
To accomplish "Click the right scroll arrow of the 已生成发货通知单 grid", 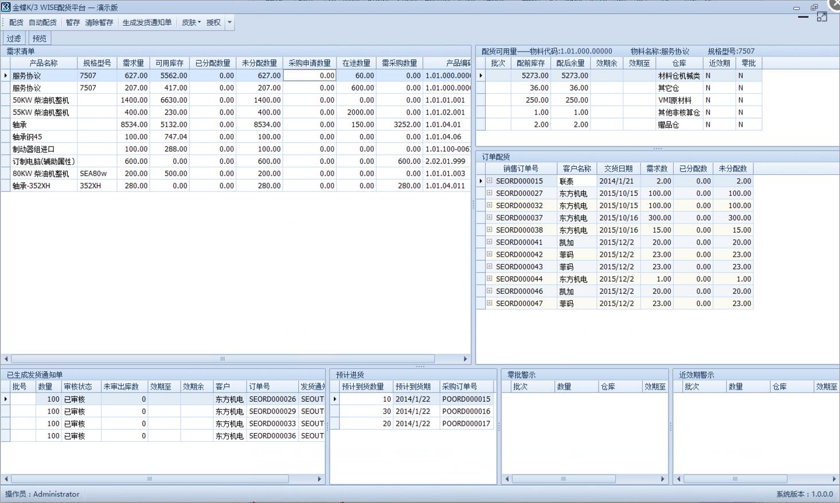I will coord(319,479).
